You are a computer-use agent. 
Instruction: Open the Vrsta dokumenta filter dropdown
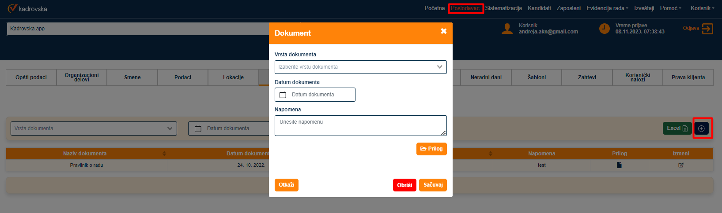pos(94,129)
